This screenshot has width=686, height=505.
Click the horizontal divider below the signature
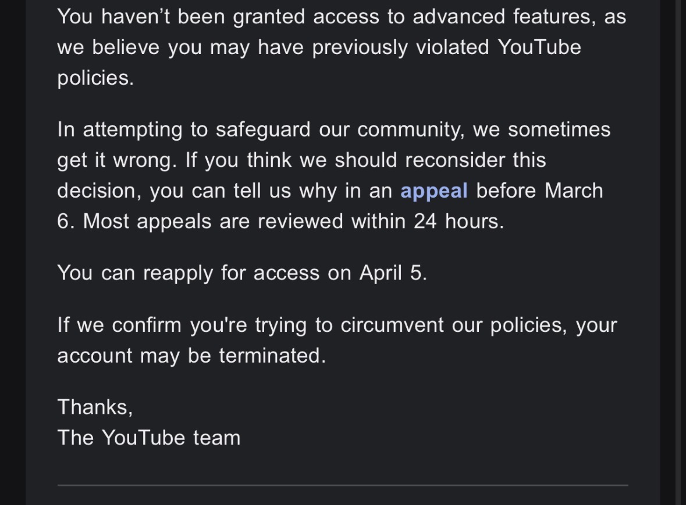[343, 485]
